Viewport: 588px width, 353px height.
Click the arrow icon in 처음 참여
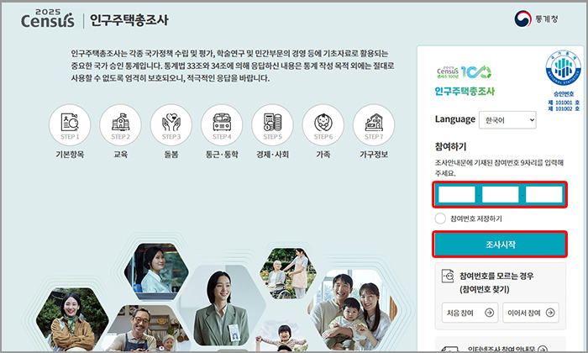(489, 313)
